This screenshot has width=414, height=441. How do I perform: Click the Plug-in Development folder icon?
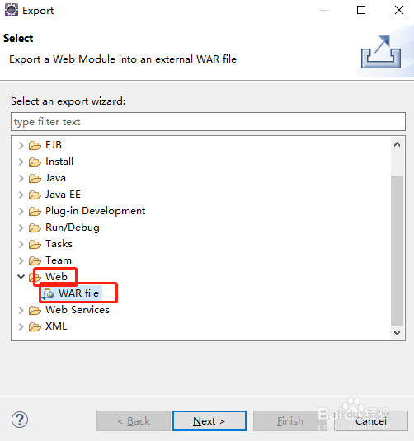(35, 212)
